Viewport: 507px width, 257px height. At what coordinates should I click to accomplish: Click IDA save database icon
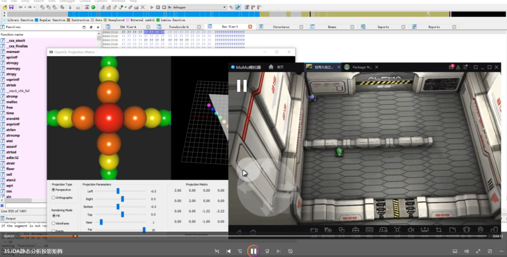click(x=11, y=7)
